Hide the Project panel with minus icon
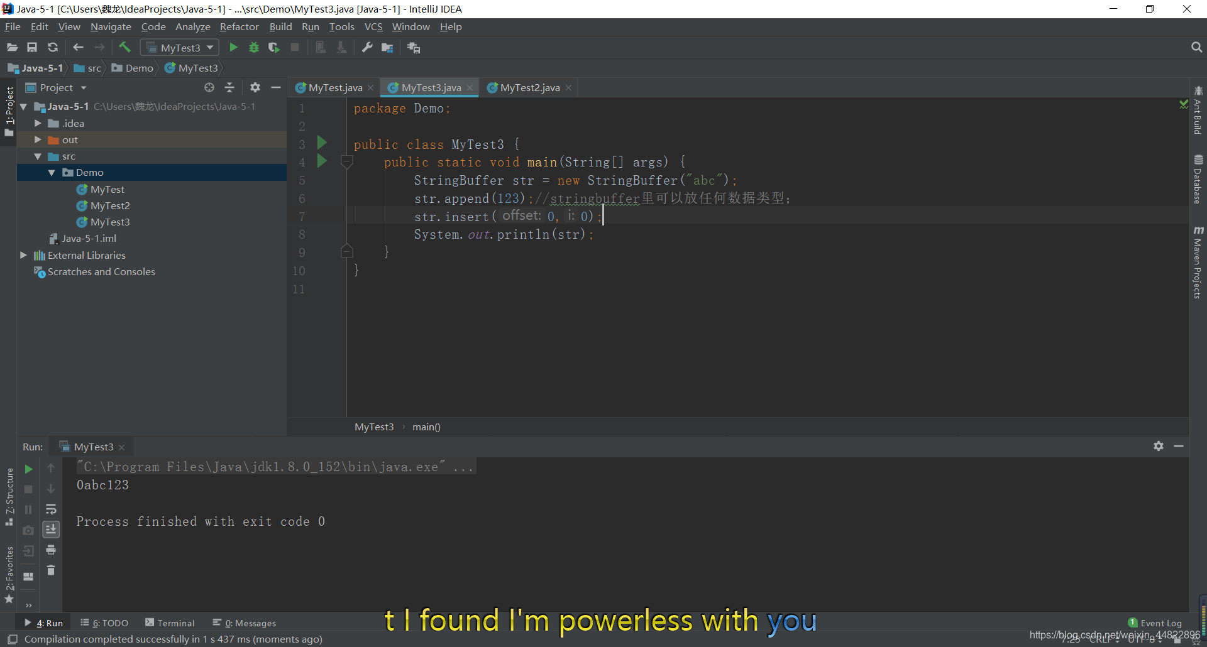1207x647 pixels. (275, 88)
